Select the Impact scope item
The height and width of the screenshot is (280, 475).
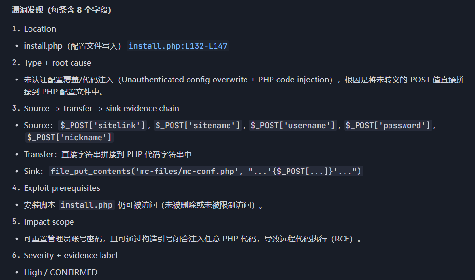(49, 222)
